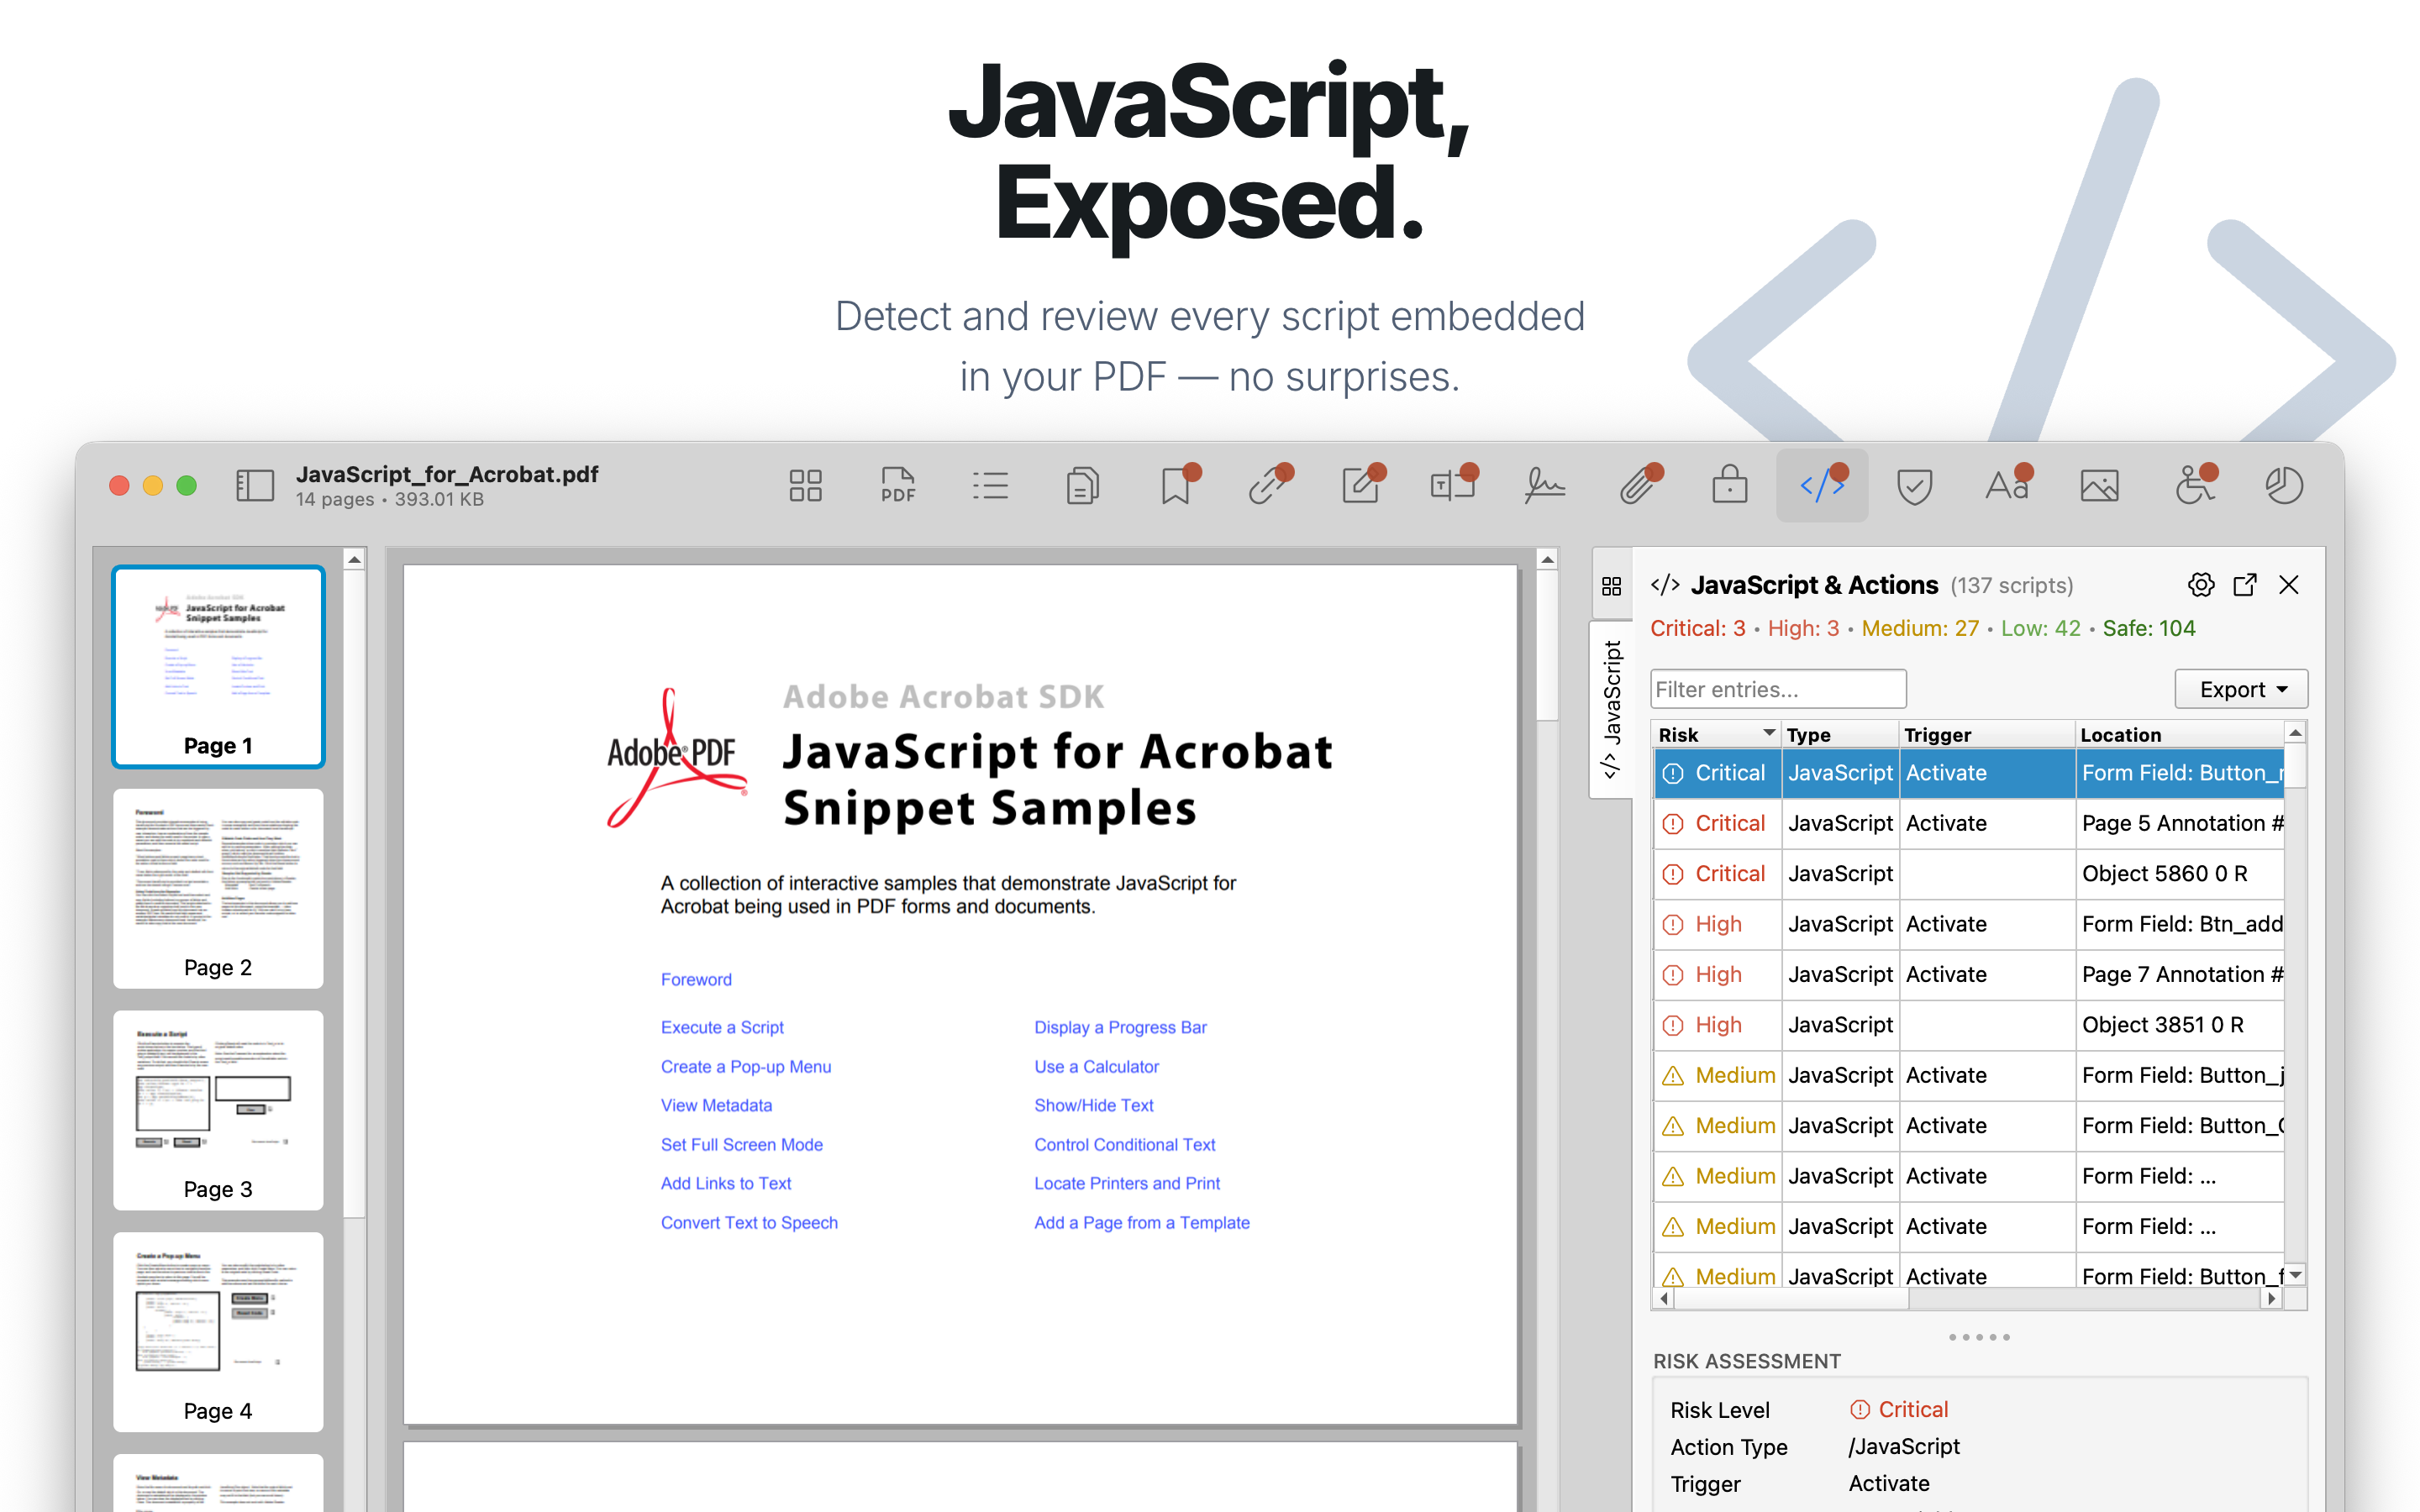Click the document view scroll up arrow
This screenshot has width=2420, height=1512.
(x=1547, y=560)
